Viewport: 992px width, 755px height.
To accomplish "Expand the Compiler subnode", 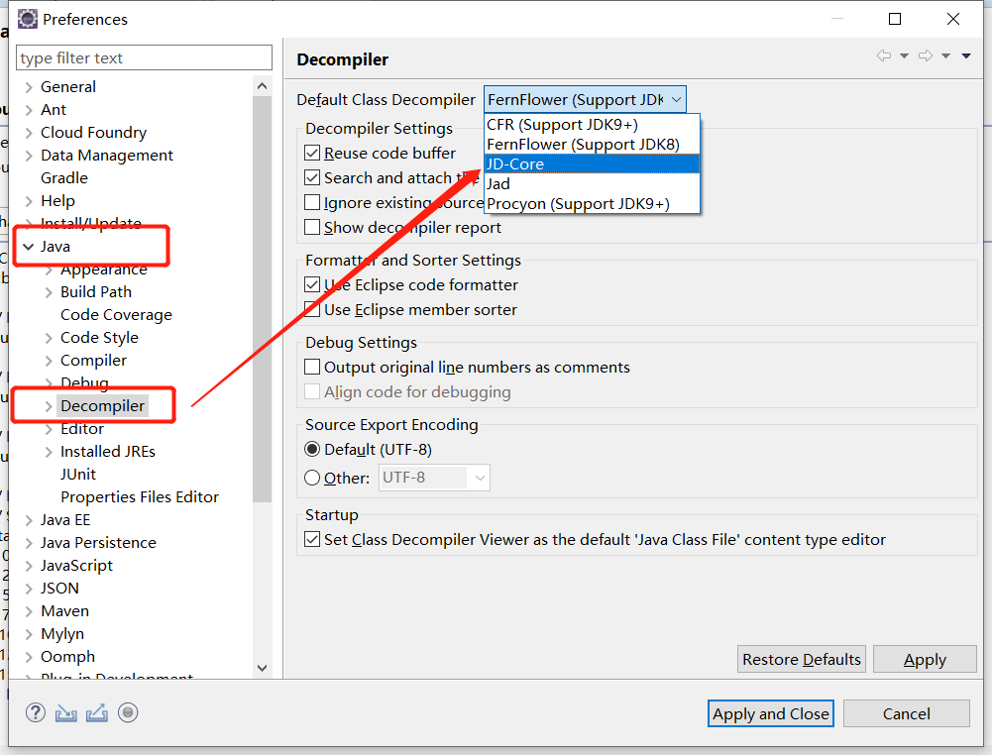I will tap(49, 361).
